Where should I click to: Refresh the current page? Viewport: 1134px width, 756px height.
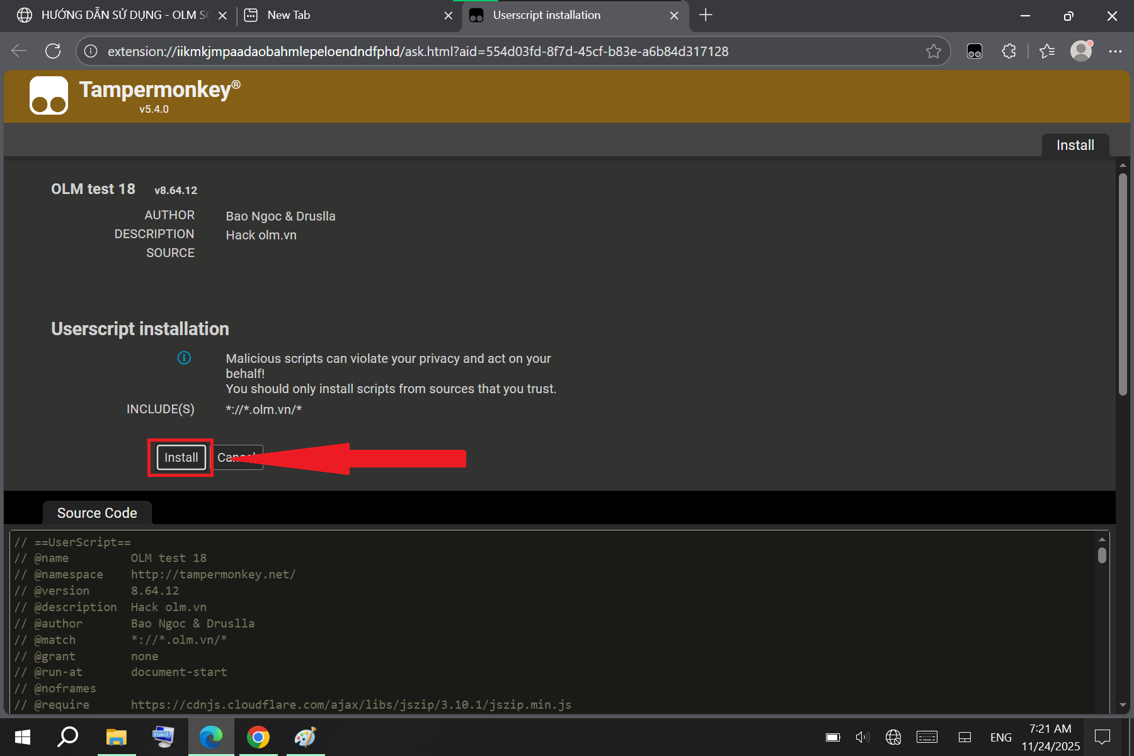[x=53, y=52]
